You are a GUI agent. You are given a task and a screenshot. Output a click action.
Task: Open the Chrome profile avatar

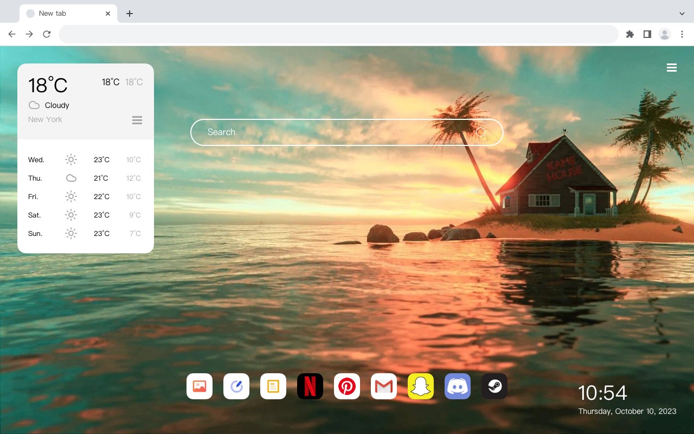click(x=665, y=34)
